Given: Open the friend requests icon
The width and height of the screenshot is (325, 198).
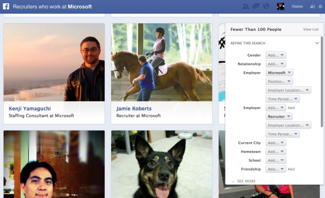Looking at the screenshot, I should click(246, 6).
